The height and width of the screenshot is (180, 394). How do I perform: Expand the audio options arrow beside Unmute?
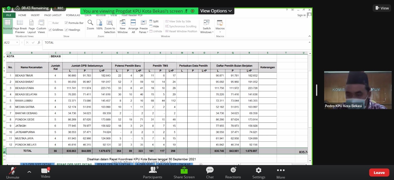(x=29, y=172)
